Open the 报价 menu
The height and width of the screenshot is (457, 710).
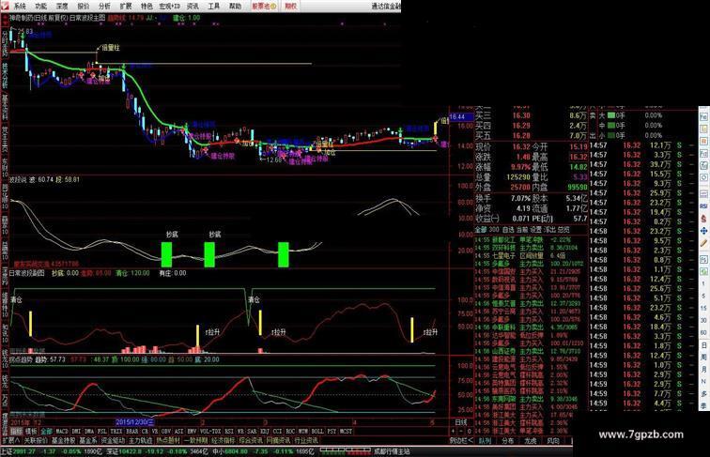(x=84, y=6)
